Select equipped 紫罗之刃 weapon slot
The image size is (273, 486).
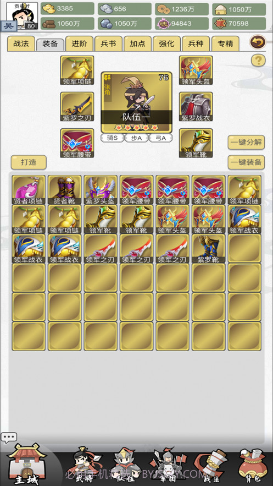coord(77,107)
